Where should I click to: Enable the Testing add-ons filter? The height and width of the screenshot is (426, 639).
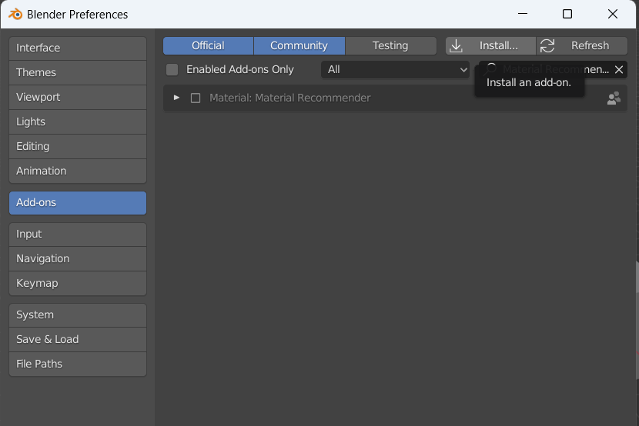390,45
